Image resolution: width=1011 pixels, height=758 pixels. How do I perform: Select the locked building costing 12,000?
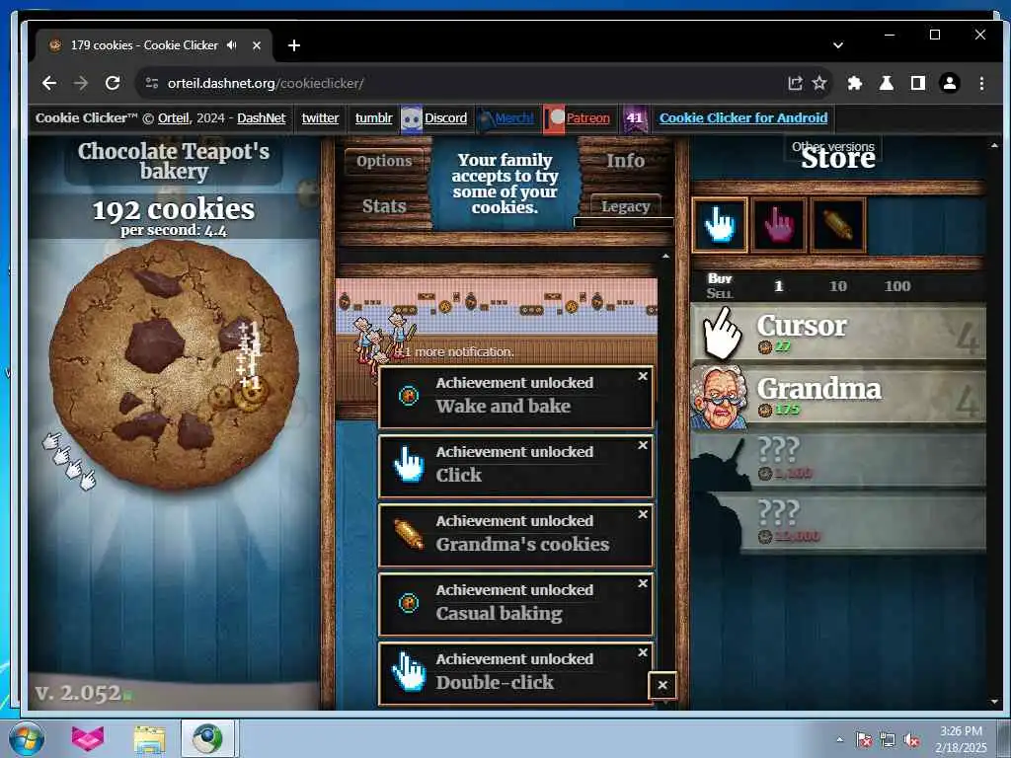838,522
